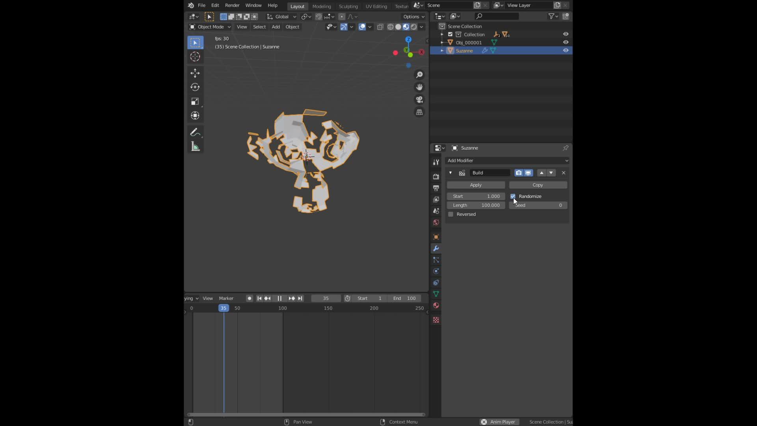Image resolution: width=757 pixels, height=426 pixels.
Task: Uncheck the Randomize option on the Build modifier
Action: [x=513, y=196]
